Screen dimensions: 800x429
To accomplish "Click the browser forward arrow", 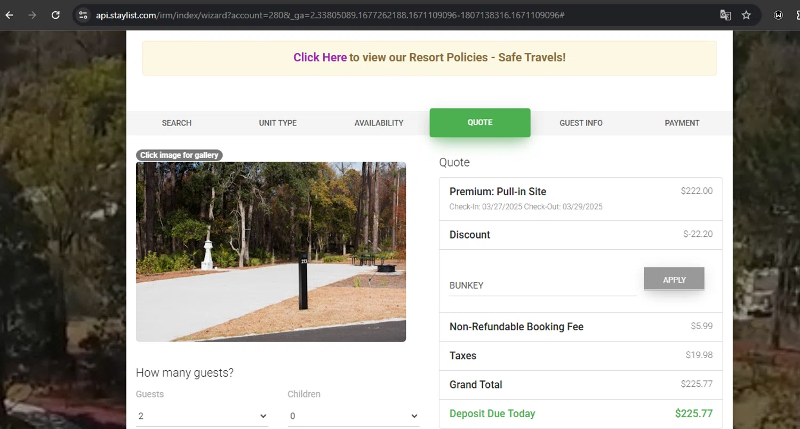I will 32,15.
